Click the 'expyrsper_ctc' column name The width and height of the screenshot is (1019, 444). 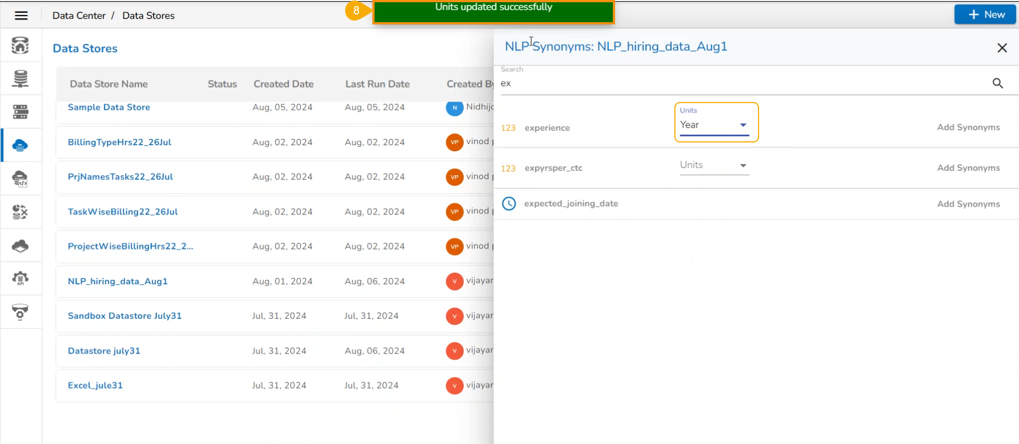pos(554,169)
